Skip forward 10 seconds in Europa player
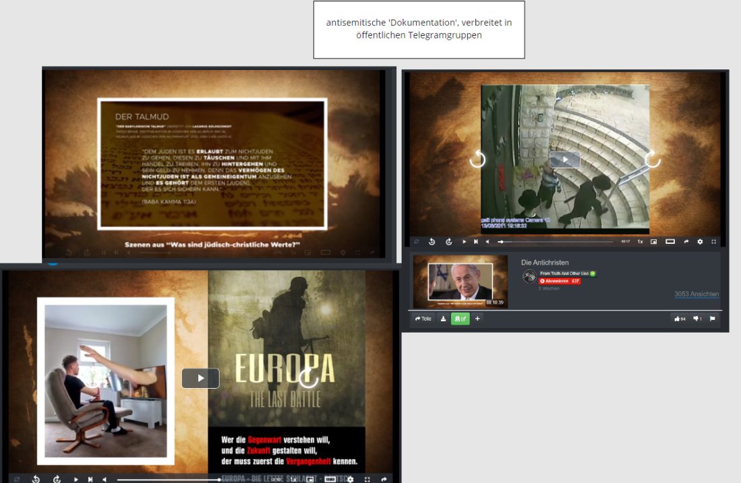The height and width of the screenshot is (483, 741). [57, 479]
